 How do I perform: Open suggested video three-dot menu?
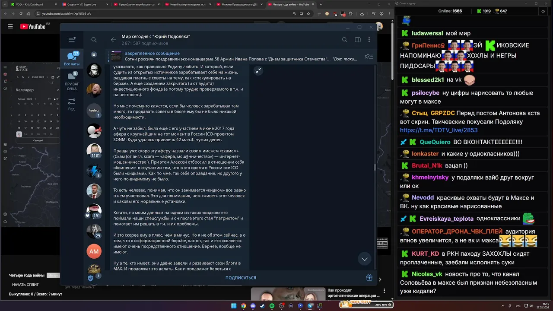click(x=384, y=290)
